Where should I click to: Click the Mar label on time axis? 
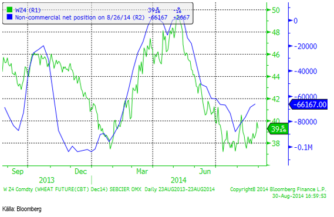point(142,171)
